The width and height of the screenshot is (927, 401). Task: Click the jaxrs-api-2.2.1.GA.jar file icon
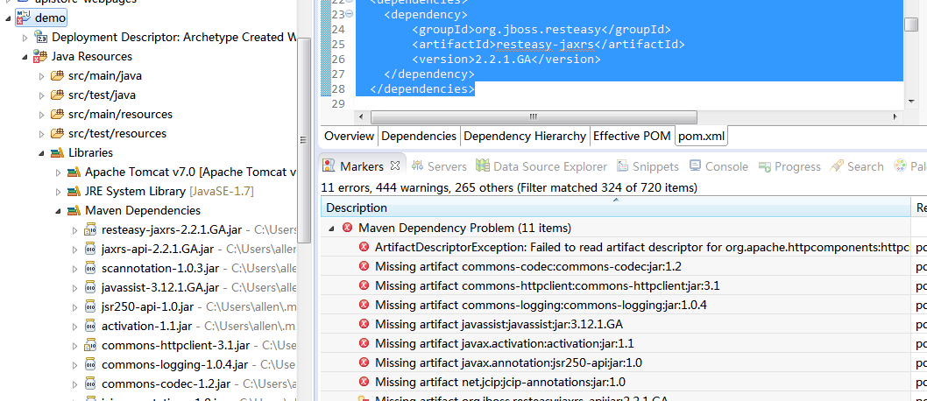[90, 249]
